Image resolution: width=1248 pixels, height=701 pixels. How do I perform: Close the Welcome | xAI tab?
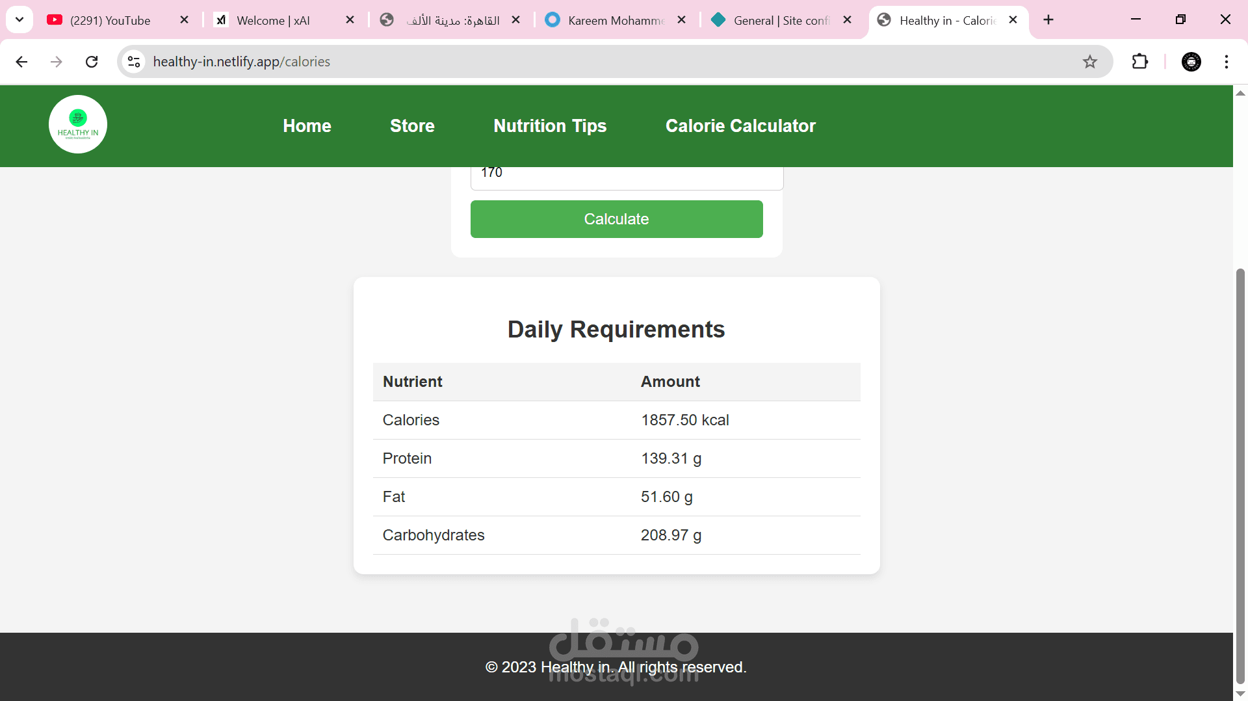pyautogui.click(x=350, y=20)
